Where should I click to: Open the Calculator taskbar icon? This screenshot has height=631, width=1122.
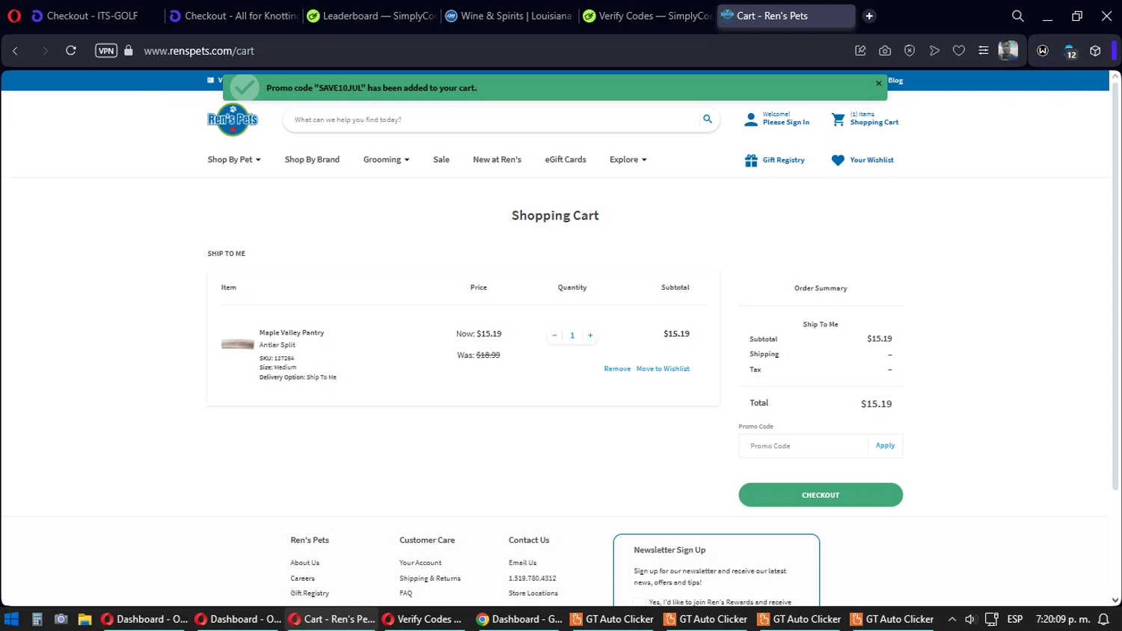[x=37, y=619]
